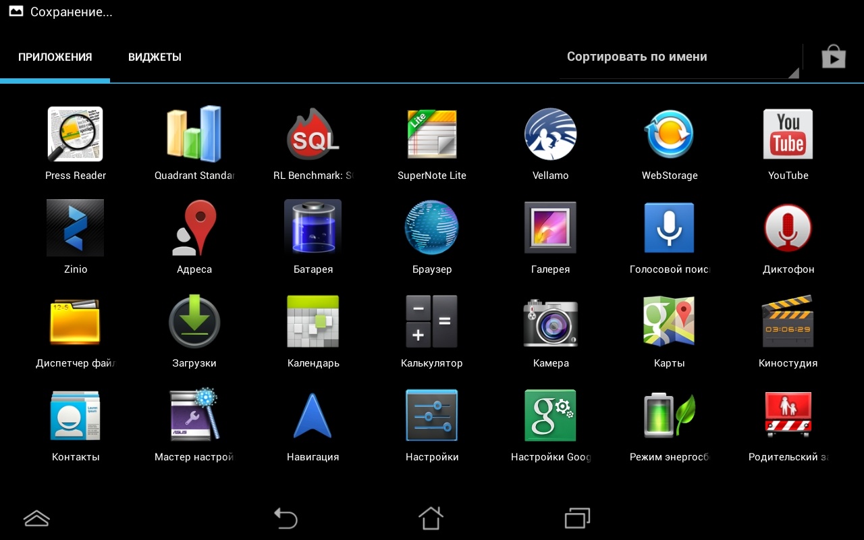The height and width of the screenshot is (540, 864).
Task: Open the Галерея gallery app
Action: click(x=551, y=228)
